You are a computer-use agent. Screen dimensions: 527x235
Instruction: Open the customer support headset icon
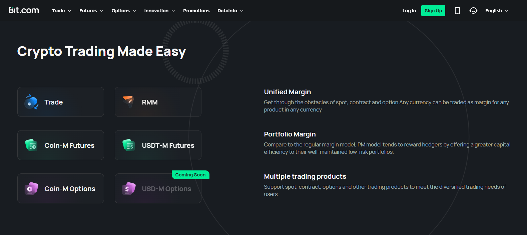click(x=473, y=11)
